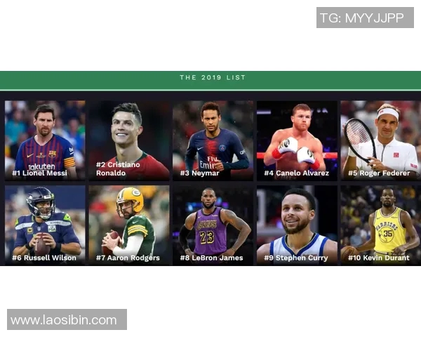421x337 pixels.
Task: Click the '#4 Canelo Alvarez' caption text
Action: click(x=296, y=173)
